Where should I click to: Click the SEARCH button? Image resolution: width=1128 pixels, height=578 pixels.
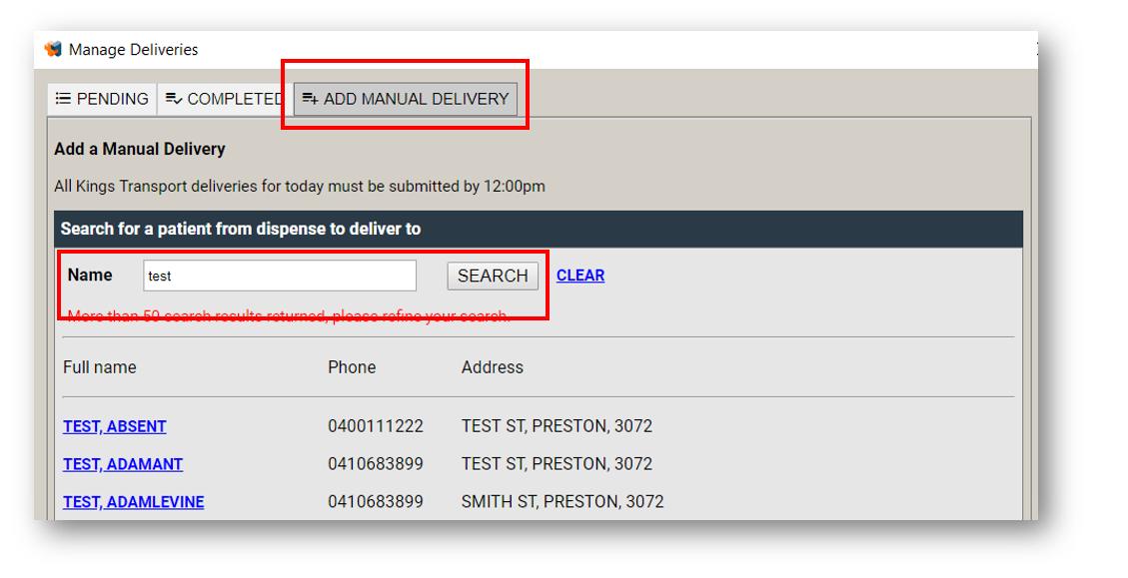[493, 276]
